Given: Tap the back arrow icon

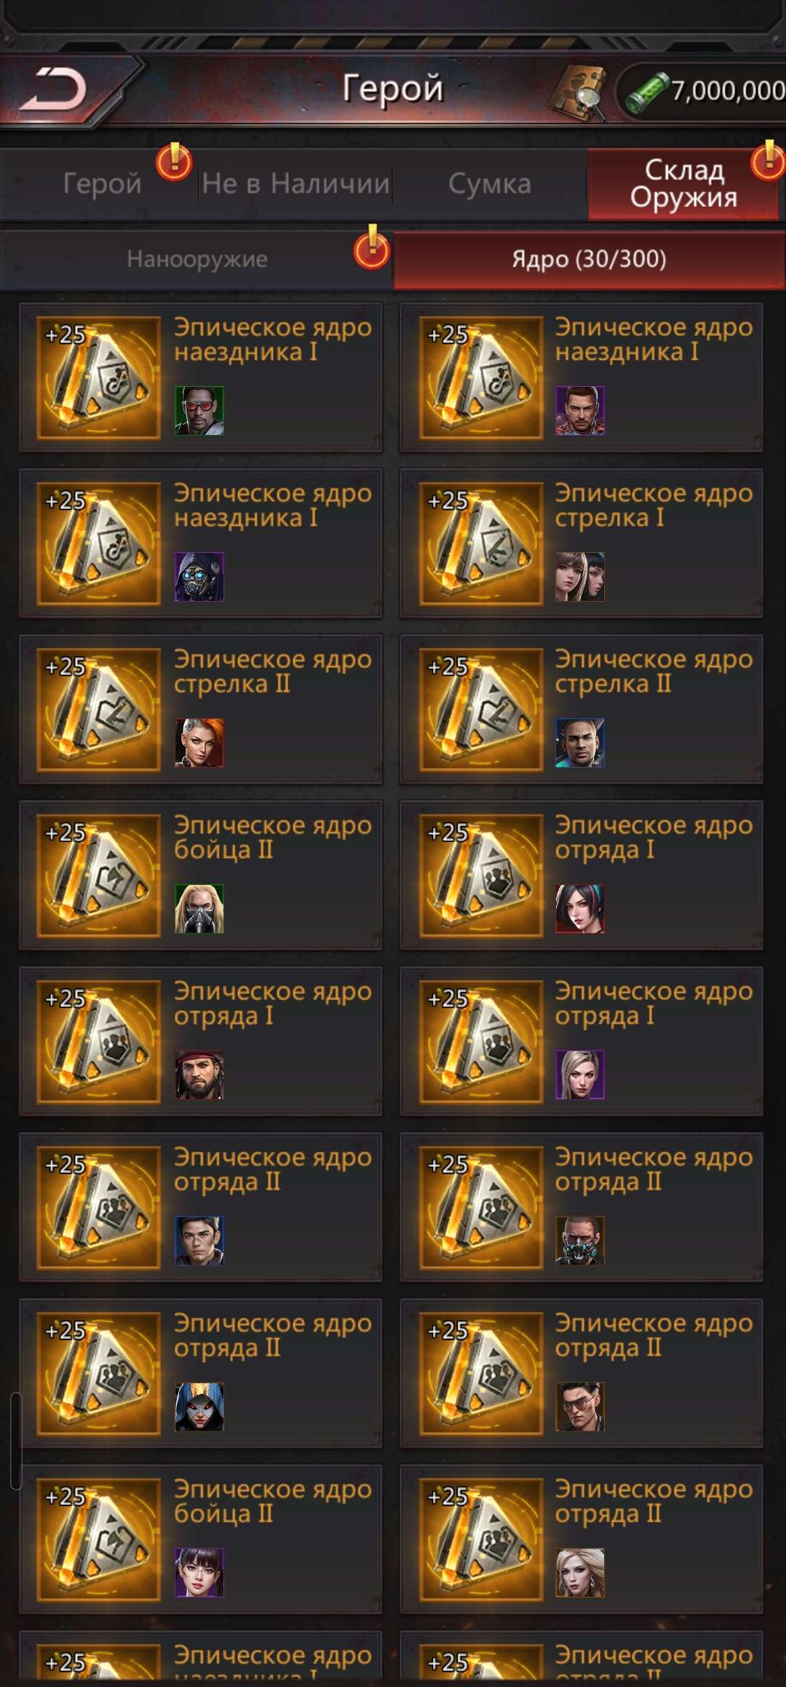Looking at the screenshot, I should 52,89.
